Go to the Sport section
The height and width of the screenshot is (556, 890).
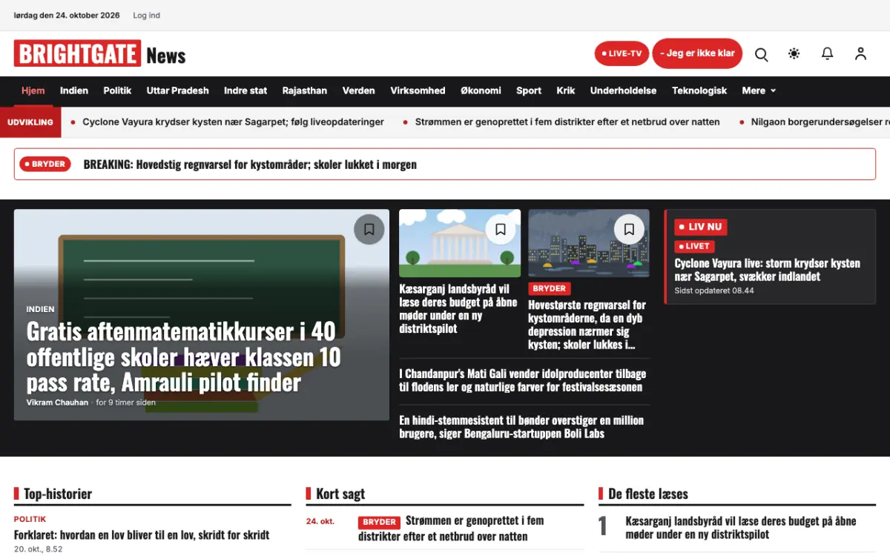529,90
